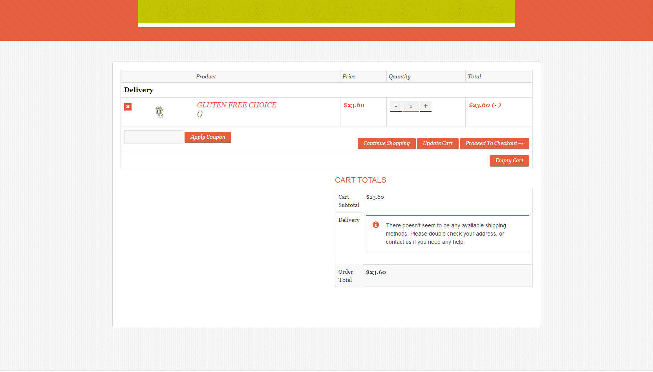Update Cart quantities

[x=438, y=143]
